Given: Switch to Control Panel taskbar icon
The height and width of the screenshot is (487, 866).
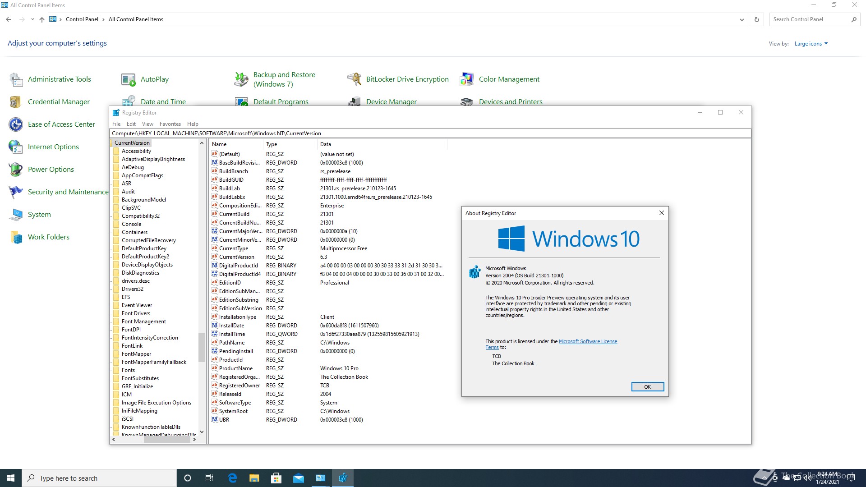Looking at the screenshot, I should pos(320,478).
